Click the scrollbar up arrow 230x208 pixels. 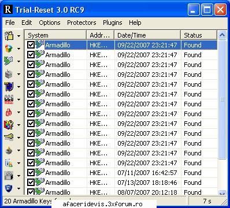222,35
